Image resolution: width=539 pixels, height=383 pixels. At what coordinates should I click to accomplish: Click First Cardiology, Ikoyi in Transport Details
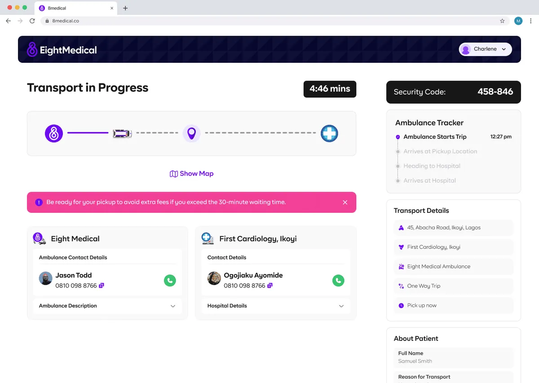point(454,247)
